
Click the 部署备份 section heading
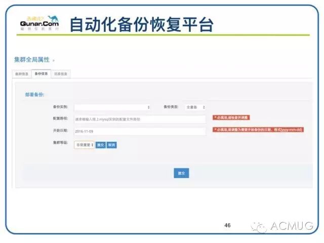click(35, 95)
